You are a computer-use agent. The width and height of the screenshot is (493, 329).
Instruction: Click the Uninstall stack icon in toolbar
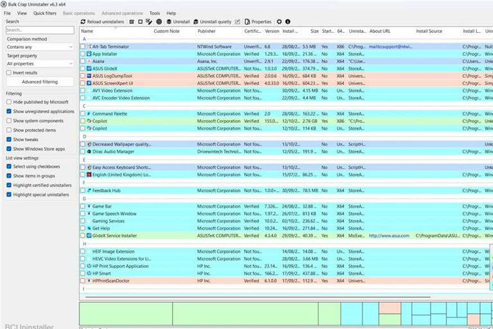point(169,22)
